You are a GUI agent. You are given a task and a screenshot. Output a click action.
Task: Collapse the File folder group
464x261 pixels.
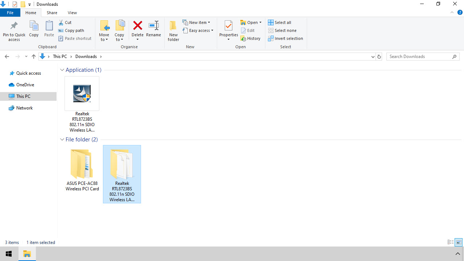coord(62,140)
